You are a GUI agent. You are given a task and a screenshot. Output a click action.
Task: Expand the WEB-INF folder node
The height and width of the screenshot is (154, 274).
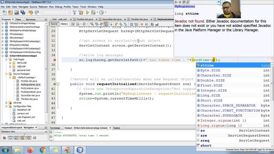10,67
